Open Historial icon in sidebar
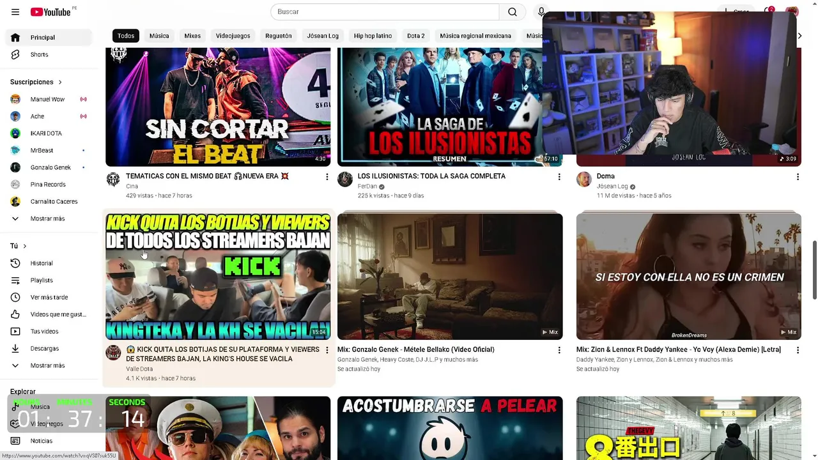The image size is (818, 460). point(15,263)
